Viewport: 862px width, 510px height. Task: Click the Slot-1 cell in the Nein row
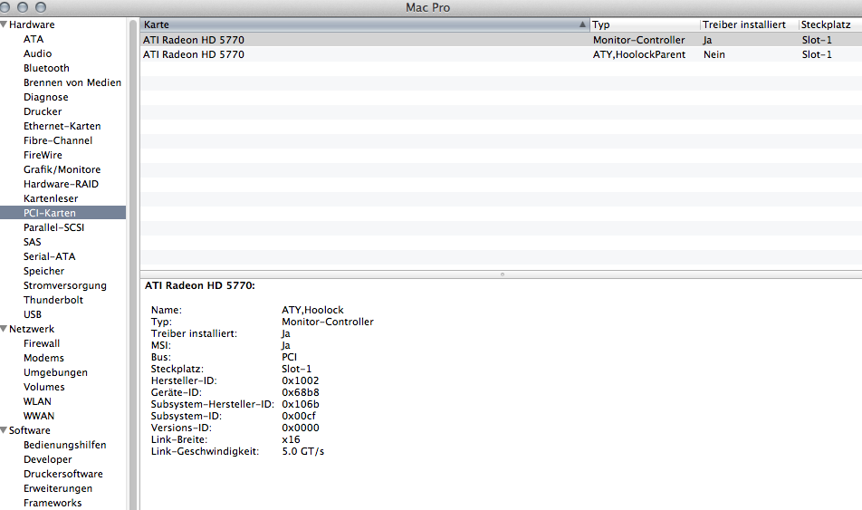pos(817,54)
